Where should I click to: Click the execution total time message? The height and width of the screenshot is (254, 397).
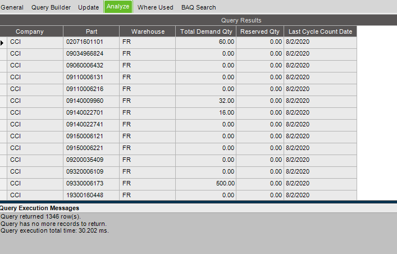click(54, 230)
